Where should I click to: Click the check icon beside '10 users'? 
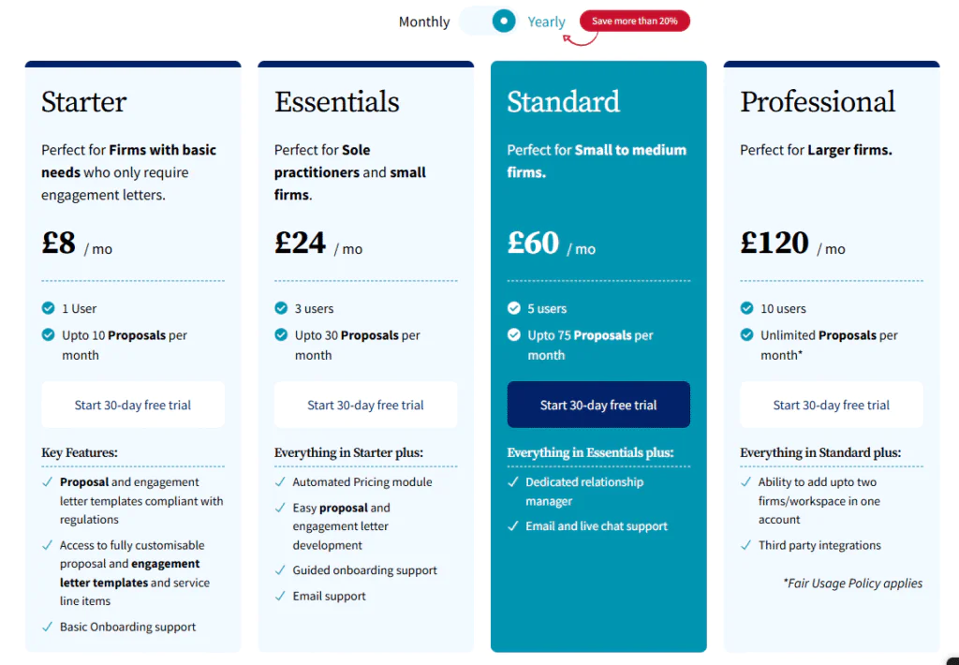click(x=746, y=308)
